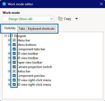Viewport: 105px width, 101px height.
Task: Select the 3D view right-click menu row
Action: point(34,85)
